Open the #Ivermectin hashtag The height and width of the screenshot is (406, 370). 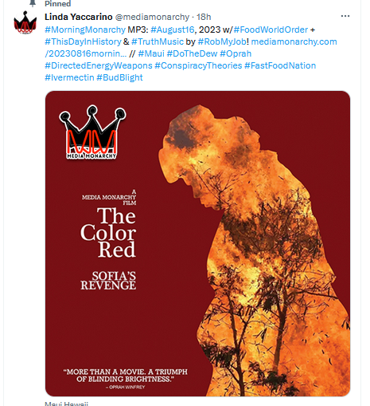pos(69,77)
